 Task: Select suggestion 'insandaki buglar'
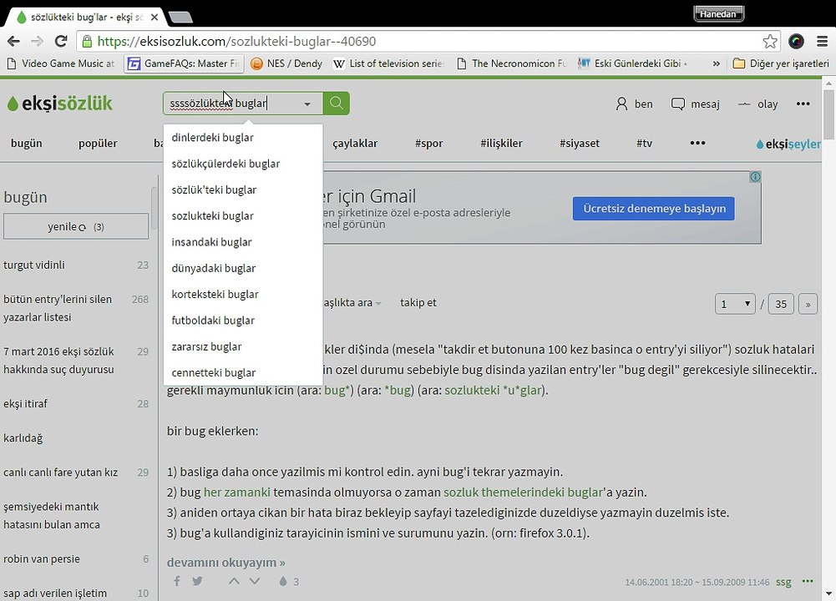[243, 242]
